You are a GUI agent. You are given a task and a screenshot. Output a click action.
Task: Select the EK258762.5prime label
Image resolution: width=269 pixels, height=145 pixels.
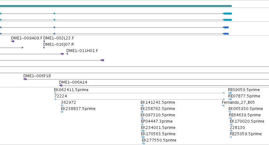pos(158,108)
